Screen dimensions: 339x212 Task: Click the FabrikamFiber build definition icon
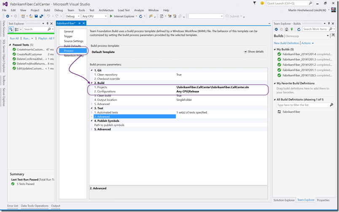(x=279, y=112)
